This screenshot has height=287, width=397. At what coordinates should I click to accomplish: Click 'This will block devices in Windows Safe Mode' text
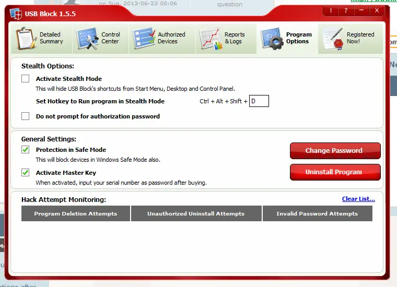[98, 160]
